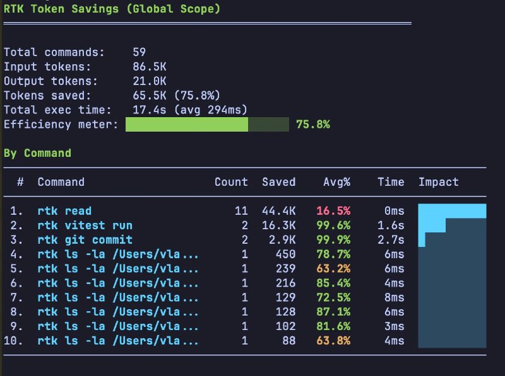Click the saved value 450
The height and width of the screenshot is (376, 505).
coord(286,254)
